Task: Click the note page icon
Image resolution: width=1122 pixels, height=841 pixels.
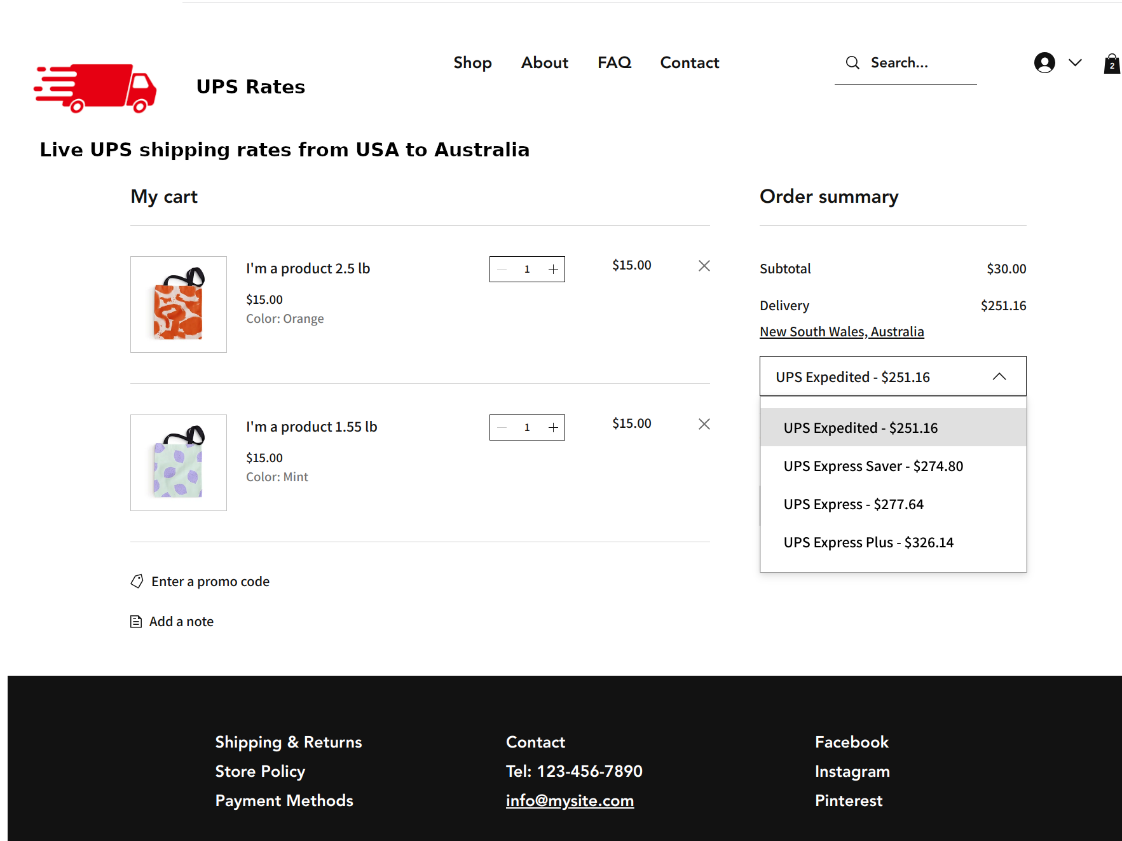Action: pos(136,621)
